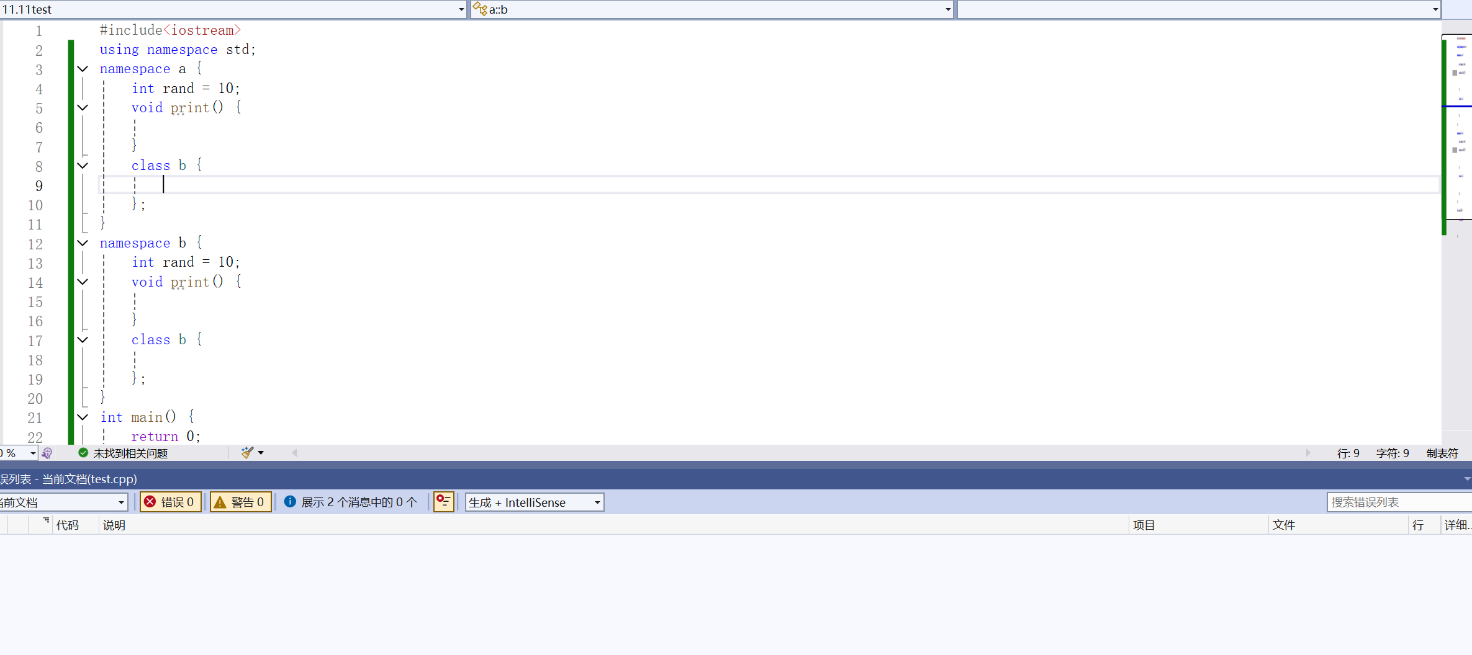
Task: Open the current document scope dropdown
Action: [63, 502]
